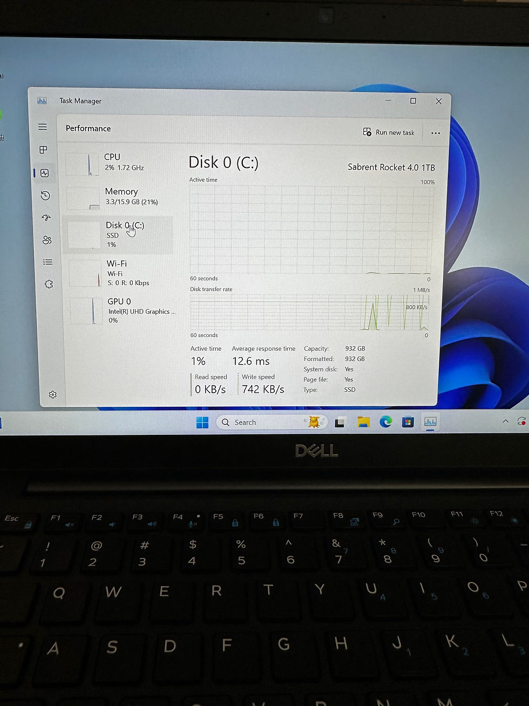Screen dimensions: 529x706
Task: Click the 12.6 ms average response value
Action: click(251, 361)
